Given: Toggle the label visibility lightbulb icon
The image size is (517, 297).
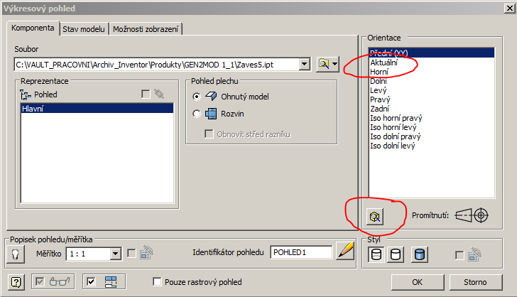Looking at the screenshot, I should pyautogui.click(x=13, y=254).
